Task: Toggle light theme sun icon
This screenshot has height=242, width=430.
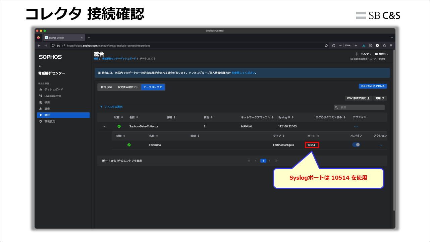Action: (357, 54)
